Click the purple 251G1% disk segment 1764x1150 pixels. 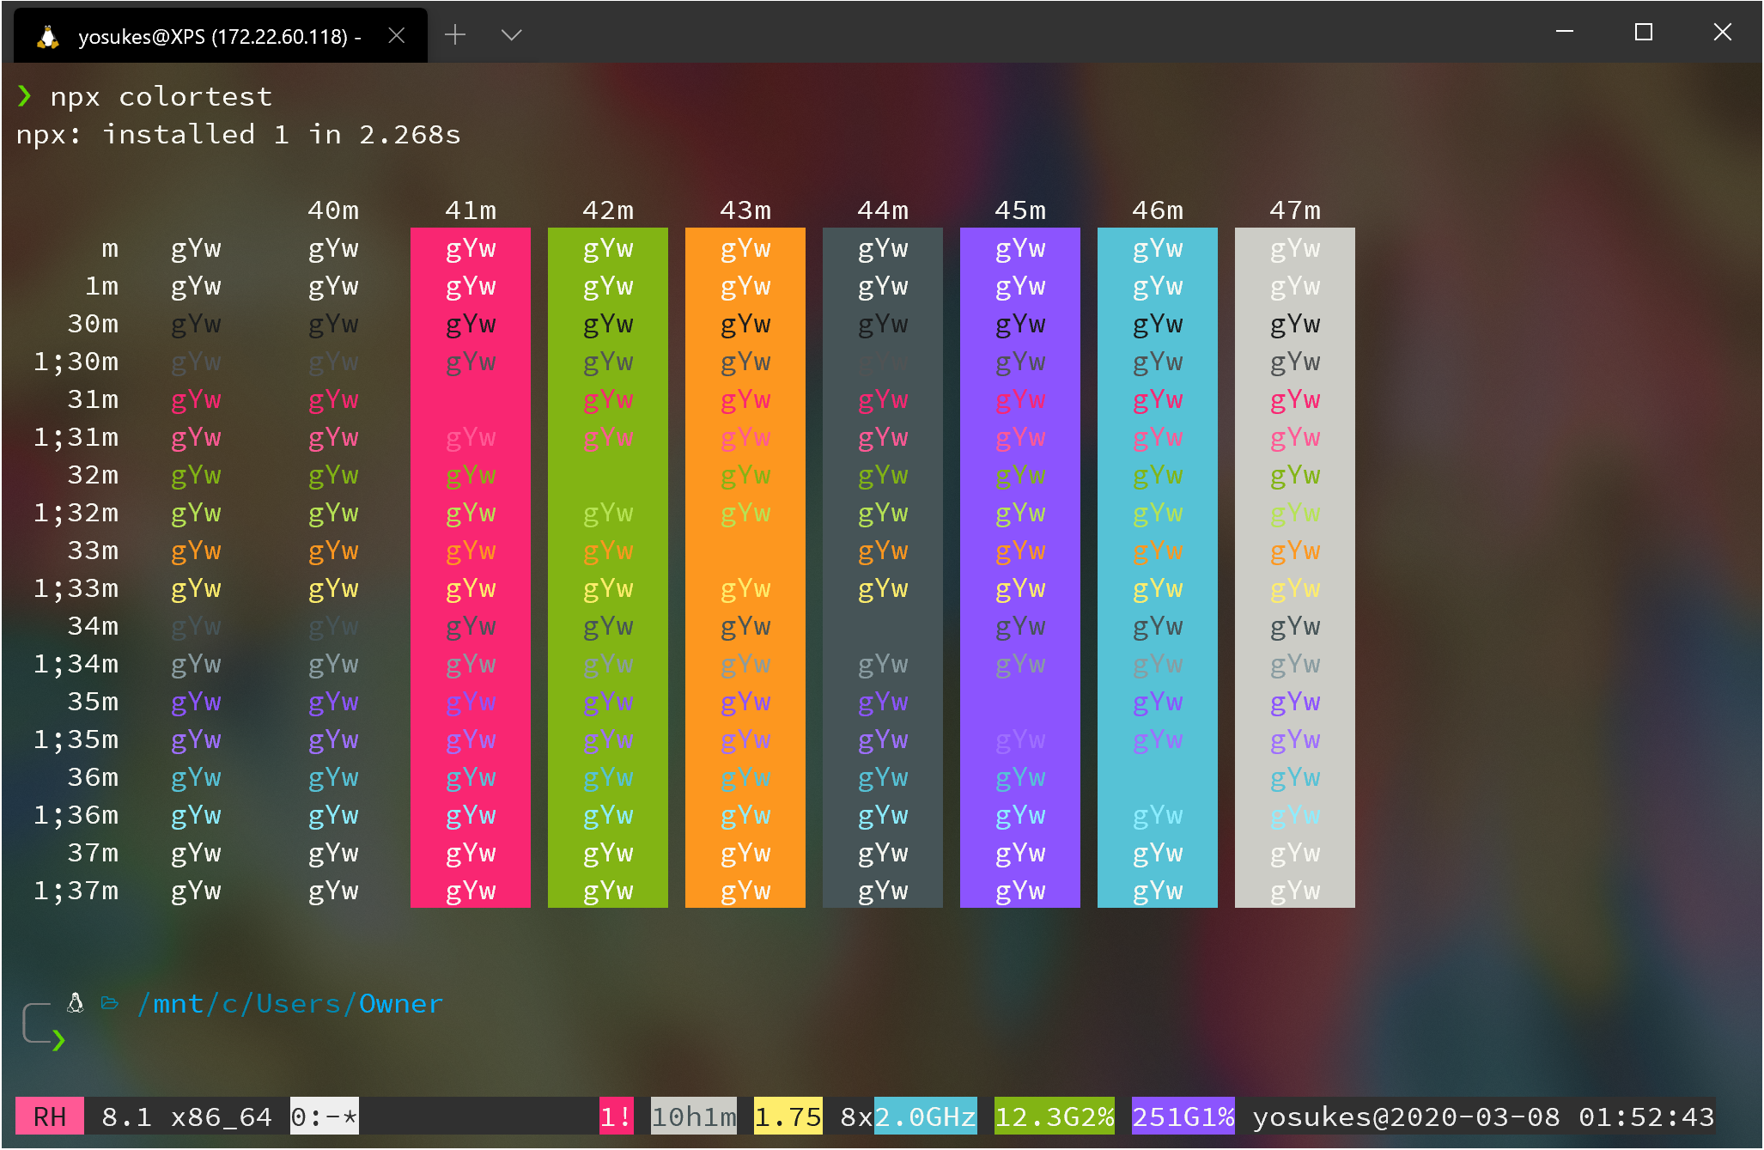pyautogui.click(x=1183, y=1117)
